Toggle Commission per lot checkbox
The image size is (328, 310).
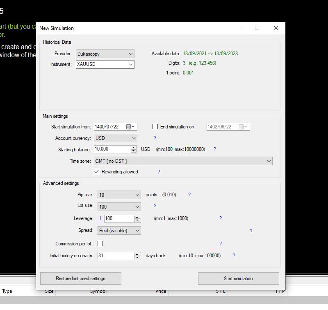click(100, 244)
